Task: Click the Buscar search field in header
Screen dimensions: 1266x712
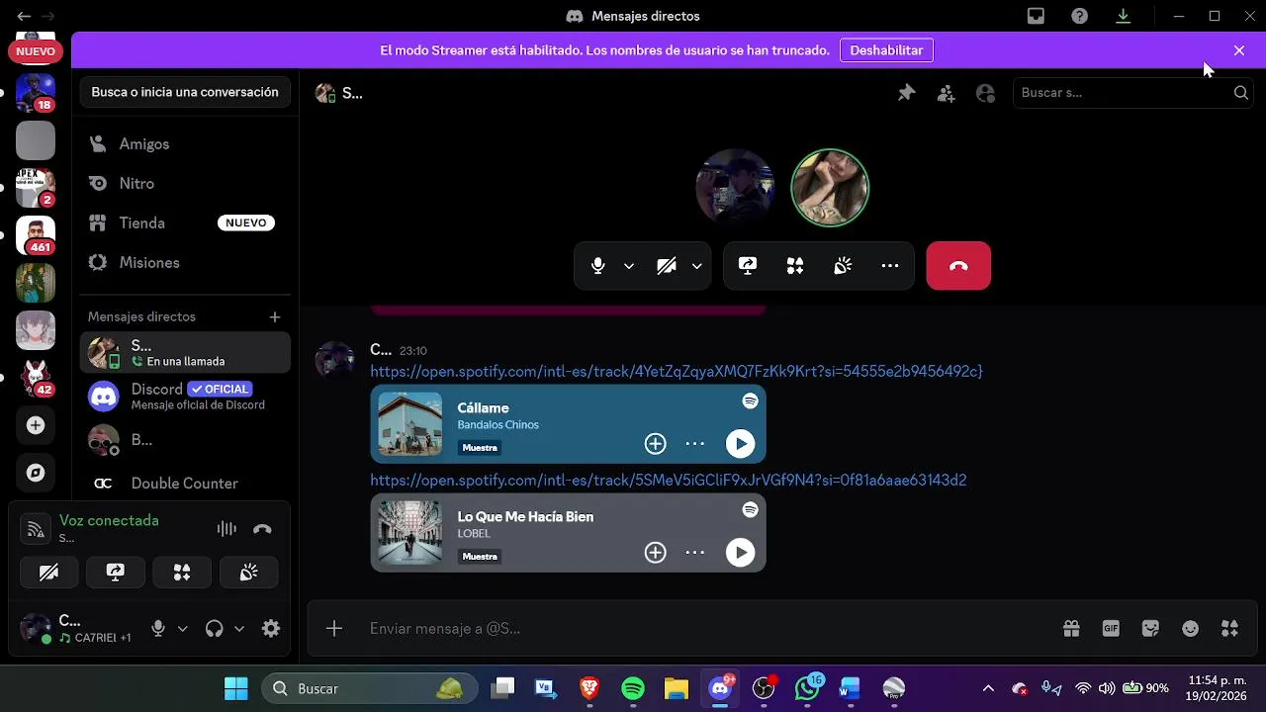Action: click(x=1133, y=93)
